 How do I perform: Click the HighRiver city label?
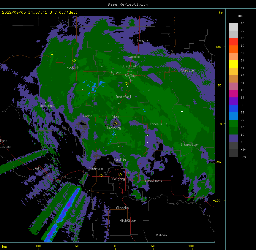click(x=128, y=221)
